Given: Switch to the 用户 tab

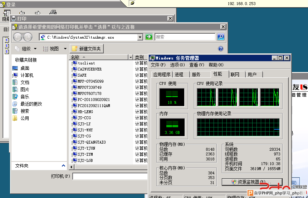Looking at the screenshot, I should tap(254, 74).
